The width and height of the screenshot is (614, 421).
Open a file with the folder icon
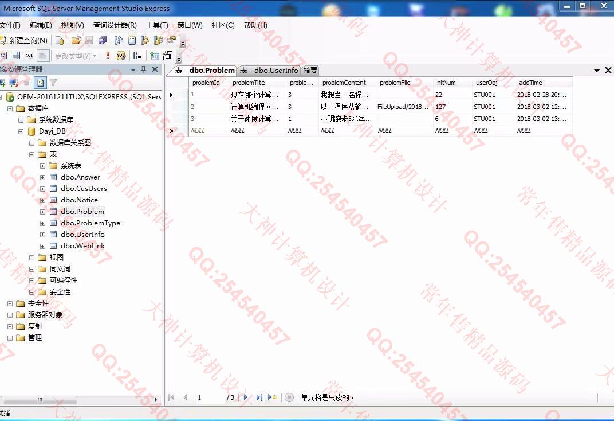[x=76, y=40]
